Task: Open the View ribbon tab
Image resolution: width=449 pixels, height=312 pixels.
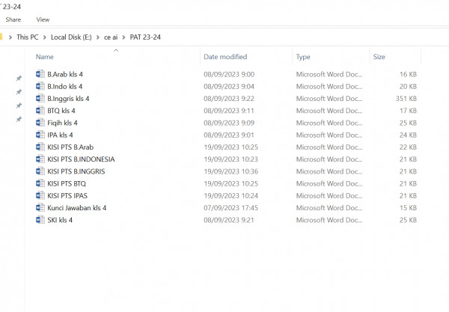Action: pyautogui.click(x=43, y=19)
